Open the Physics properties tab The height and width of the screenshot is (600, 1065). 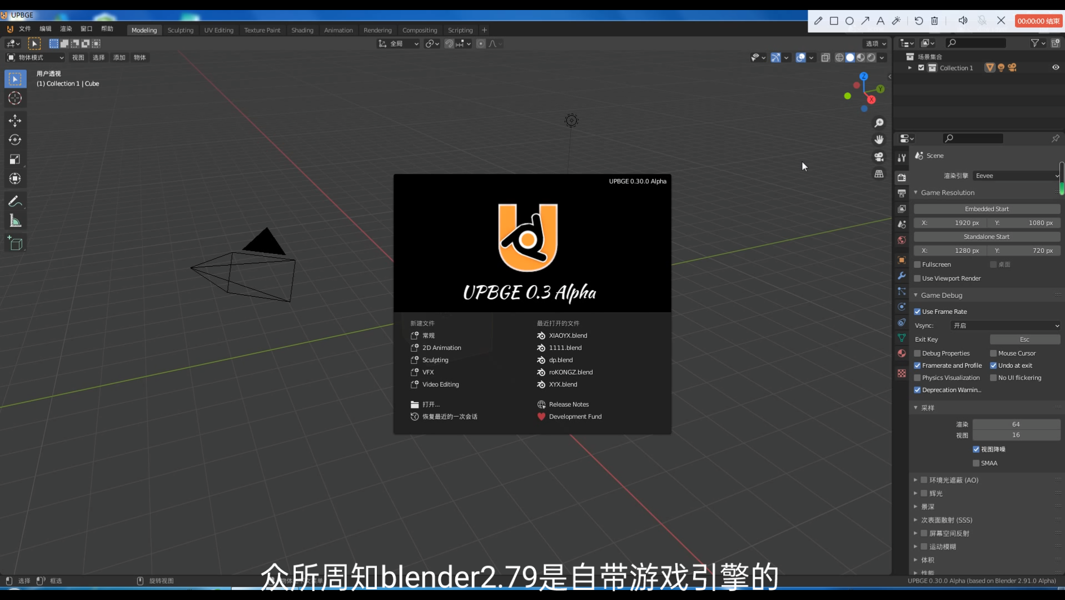(901, 307)
